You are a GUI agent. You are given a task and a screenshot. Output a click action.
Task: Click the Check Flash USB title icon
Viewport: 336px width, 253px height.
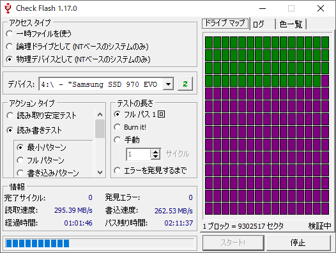click(8, 8)
